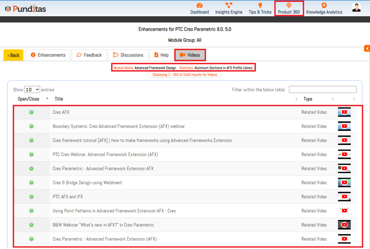This screenshot has height=249, width=370.
Task: Click the orange side panel collapse arrow
Action: click(x=367, y=48)
